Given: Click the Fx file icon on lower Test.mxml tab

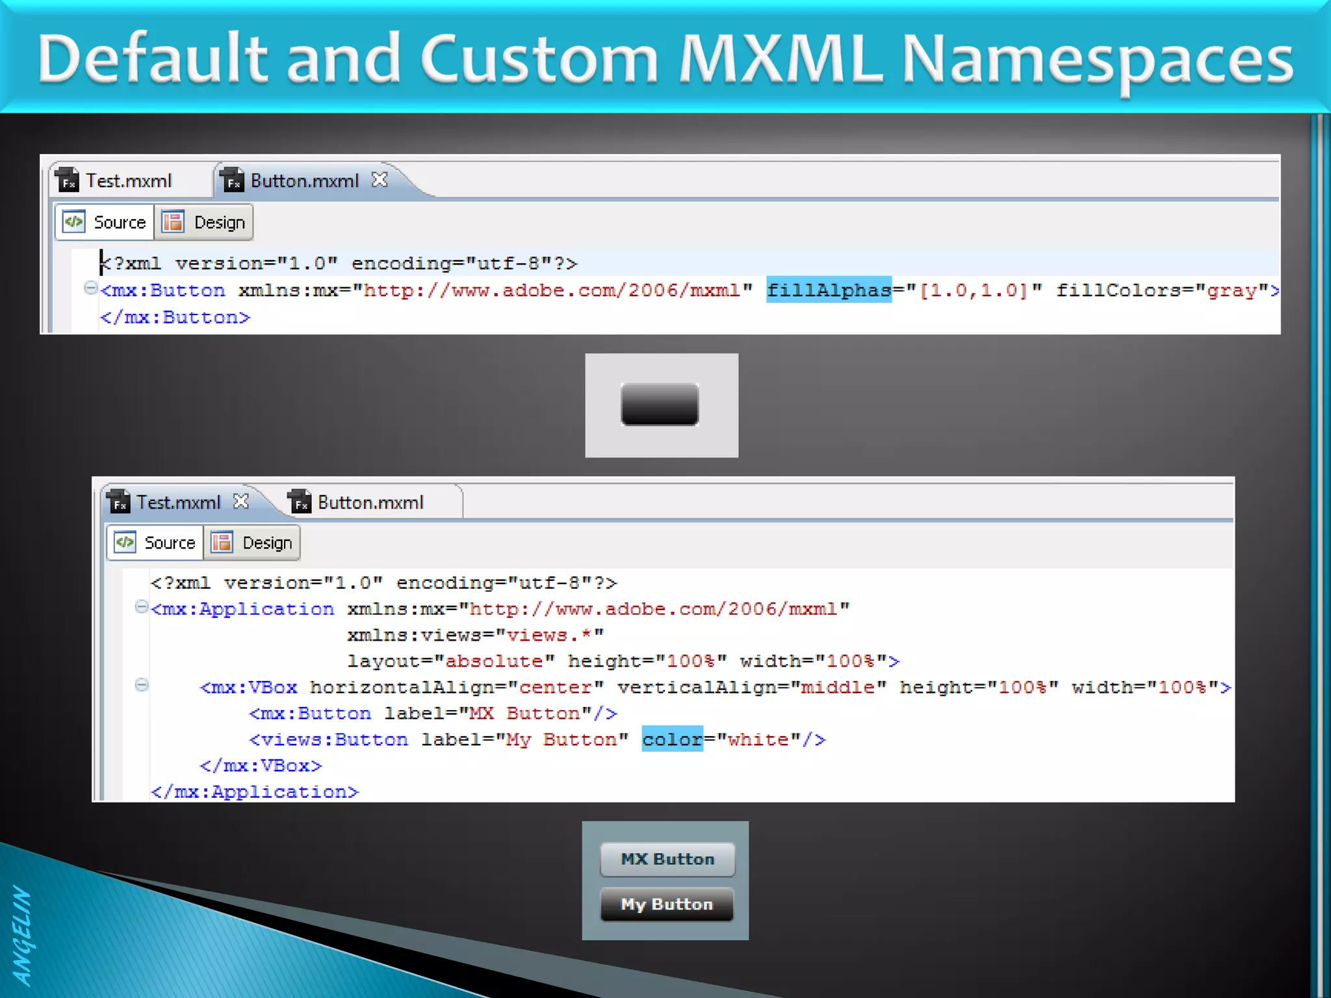Looking at the screenshot, I should coord(118,502).
